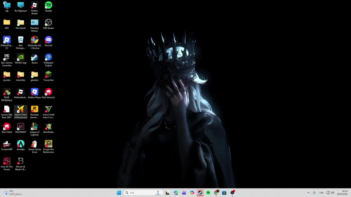Open Spotify from the taskbar
Screen dimensions: 351x197
tap(208, 193)
